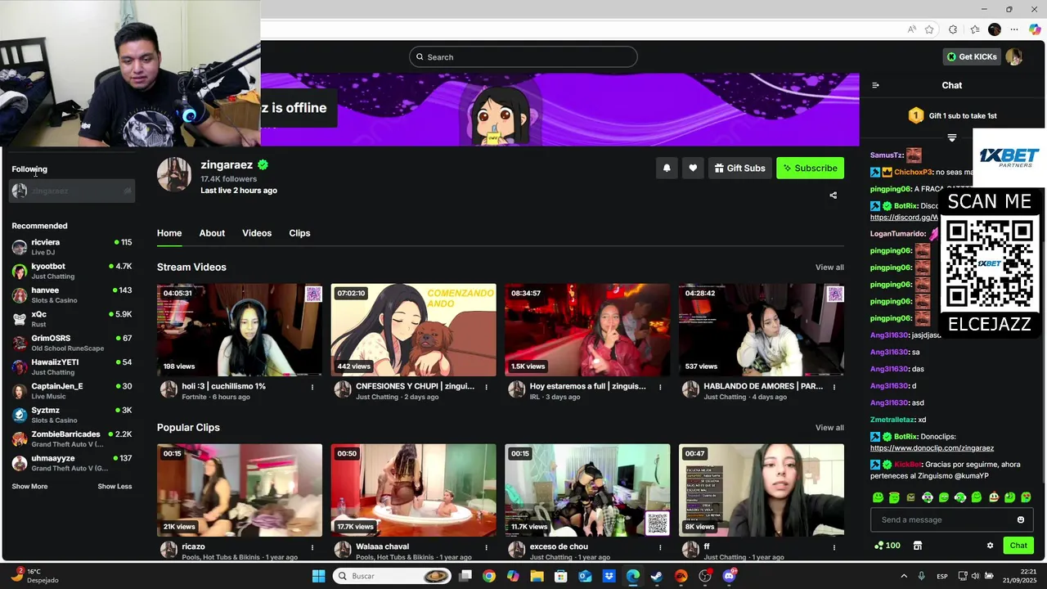1047x589 pixels.
Task: Click View all for Stream Videos
Action: tap(829, 268)
